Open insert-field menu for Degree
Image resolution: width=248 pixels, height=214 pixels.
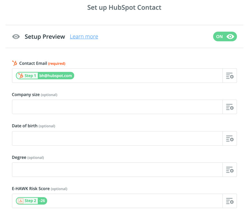[230, 170]
